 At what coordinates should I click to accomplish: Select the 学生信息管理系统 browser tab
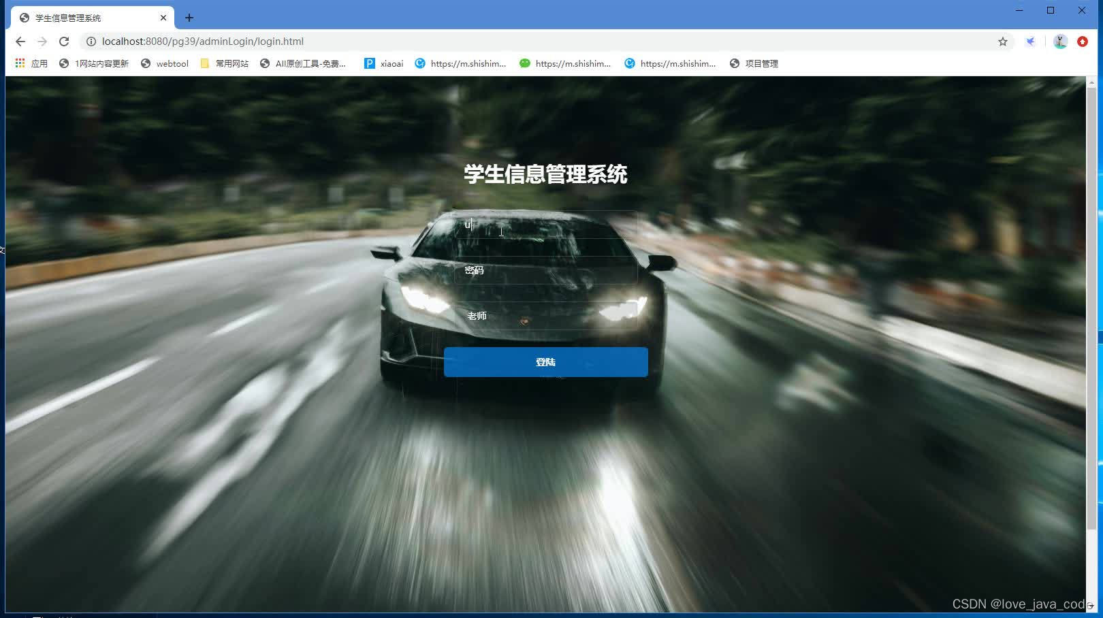pos(93,18)
